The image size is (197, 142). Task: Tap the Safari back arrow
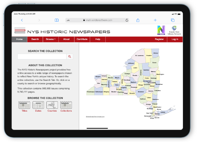click(x=22, y=20)
